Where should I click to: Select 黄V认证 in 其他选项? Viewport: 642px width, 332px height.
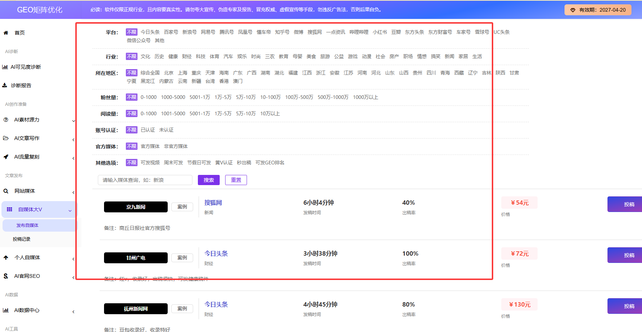224,163
